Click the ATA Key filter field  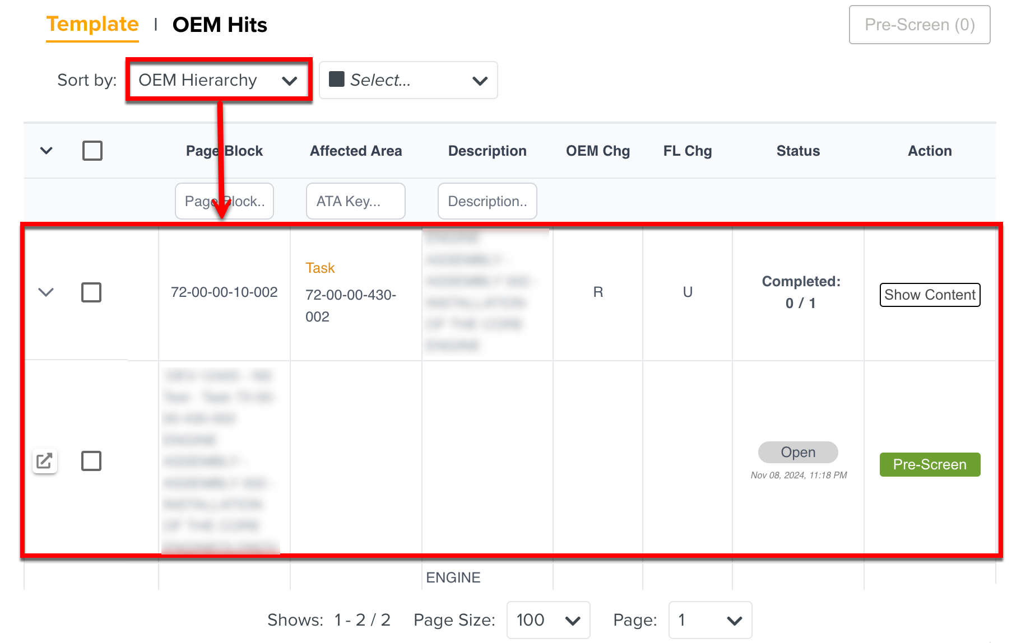click(355, 201)
